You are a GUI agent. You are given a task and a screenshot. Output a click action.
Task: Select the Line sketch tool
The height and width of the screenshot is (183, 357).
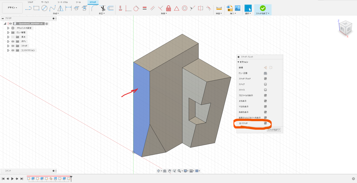tap(29, 8)
